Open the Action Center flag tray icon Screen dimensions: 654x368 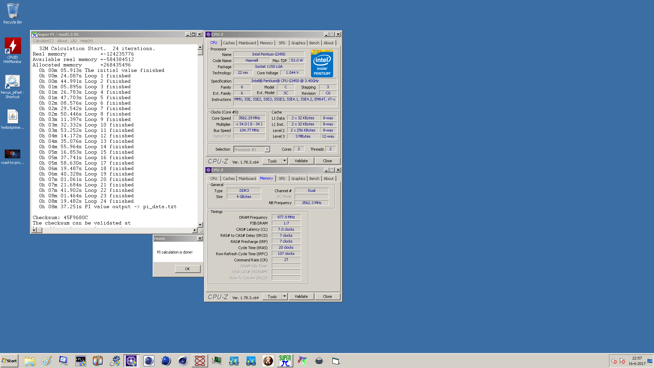(622, 361)
